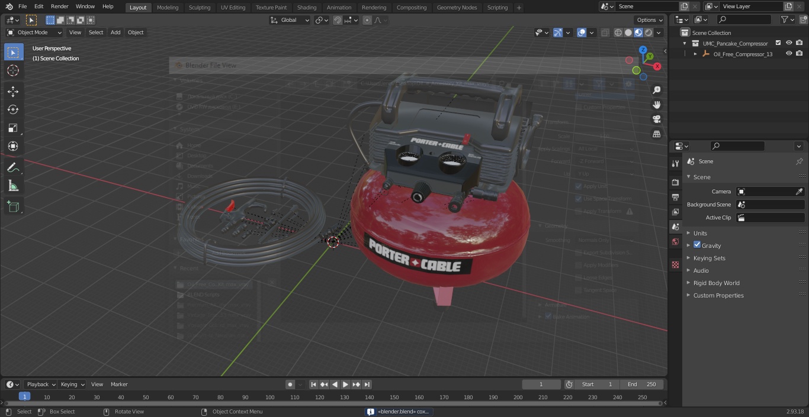Click the pan view hand icon
809x417 pixels.
(x=656, y=105)
